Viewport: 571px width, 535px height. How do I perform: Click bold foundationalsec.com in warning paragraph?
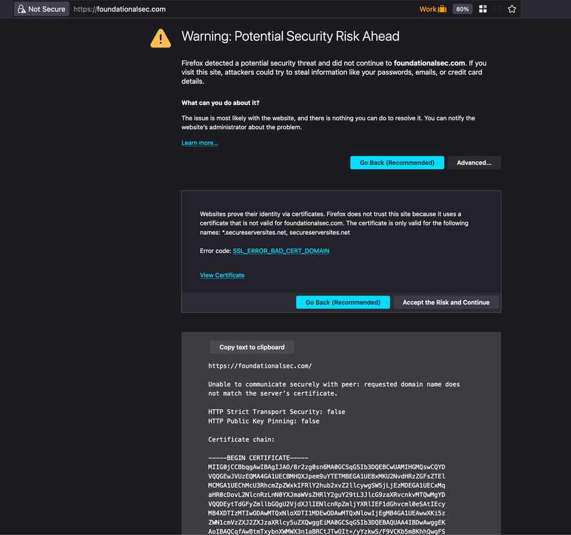pos(429,64)
